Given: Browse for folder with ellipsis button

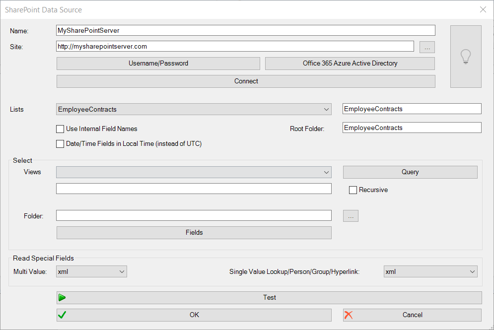Looking at the screenshot, I should 351,216.
